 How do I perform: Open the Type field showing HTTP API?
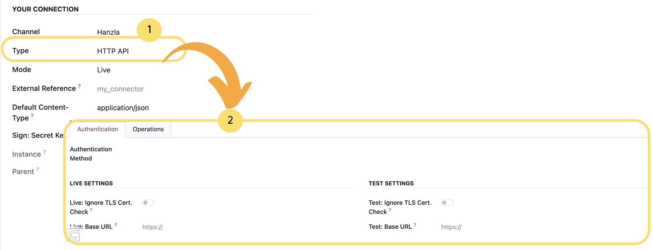[x=113, y=51]
